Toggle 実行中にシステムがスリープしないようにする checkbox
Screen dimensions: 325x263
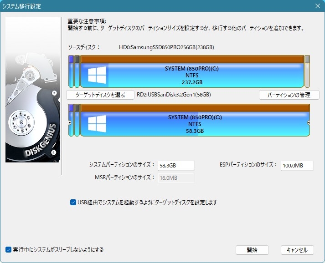coord(8,249)
